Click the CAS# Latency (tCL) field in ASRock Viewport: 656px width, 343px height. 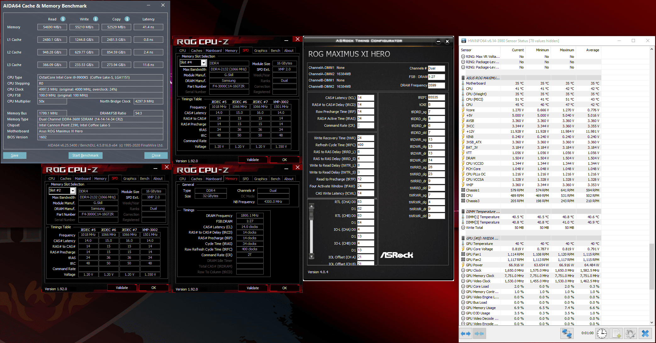366,98
